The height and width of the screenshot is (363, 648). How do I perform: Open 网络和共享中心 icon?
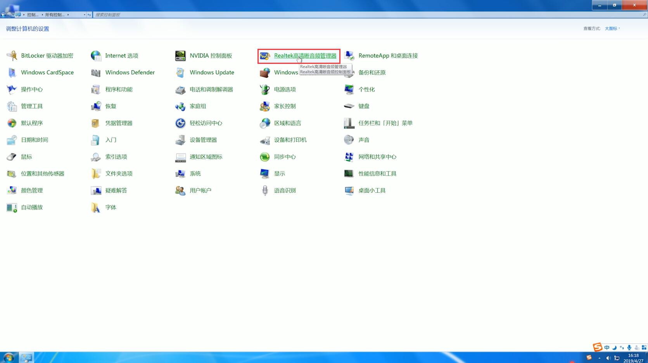(349, 157)
